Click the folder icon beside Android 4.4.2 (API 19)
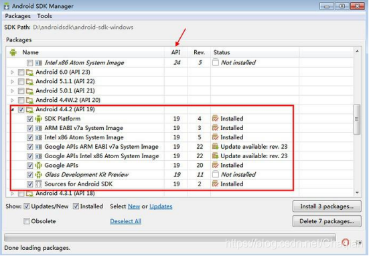 point(29,109)
